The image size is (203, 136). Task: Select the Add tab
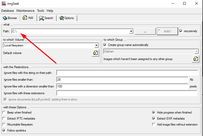click(28, 18)
